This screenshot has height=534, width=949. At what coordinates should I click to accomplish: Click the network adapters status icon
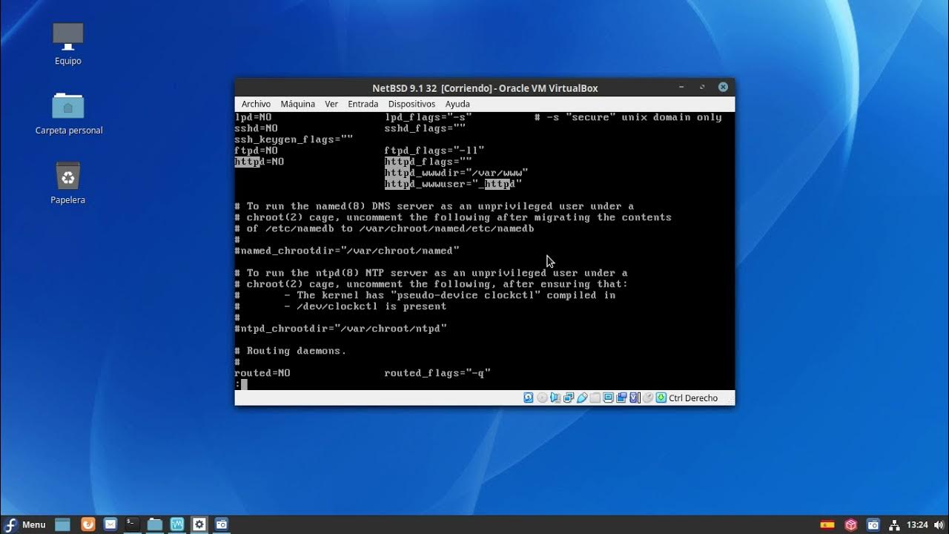(x=569, y=398)
